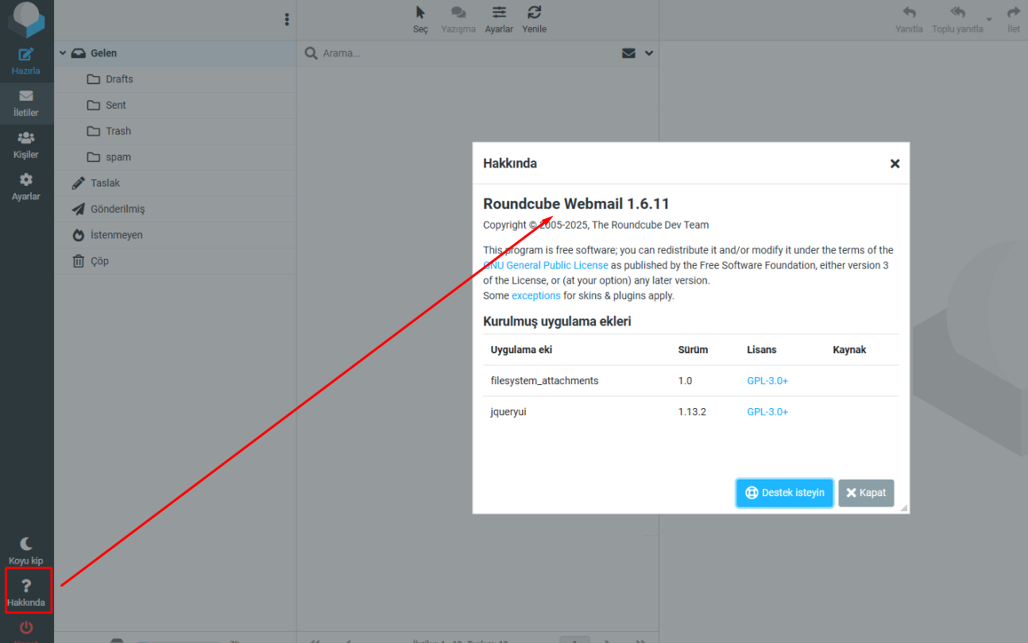
Task: Click the Destek isteyin button
Action: (x=785, y=493)
